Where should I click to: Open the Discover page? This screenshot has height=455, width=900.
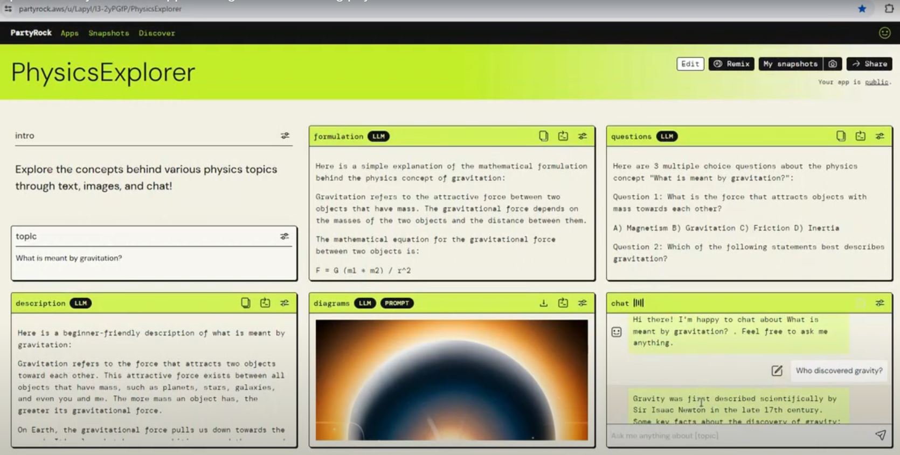coord(157,33)
